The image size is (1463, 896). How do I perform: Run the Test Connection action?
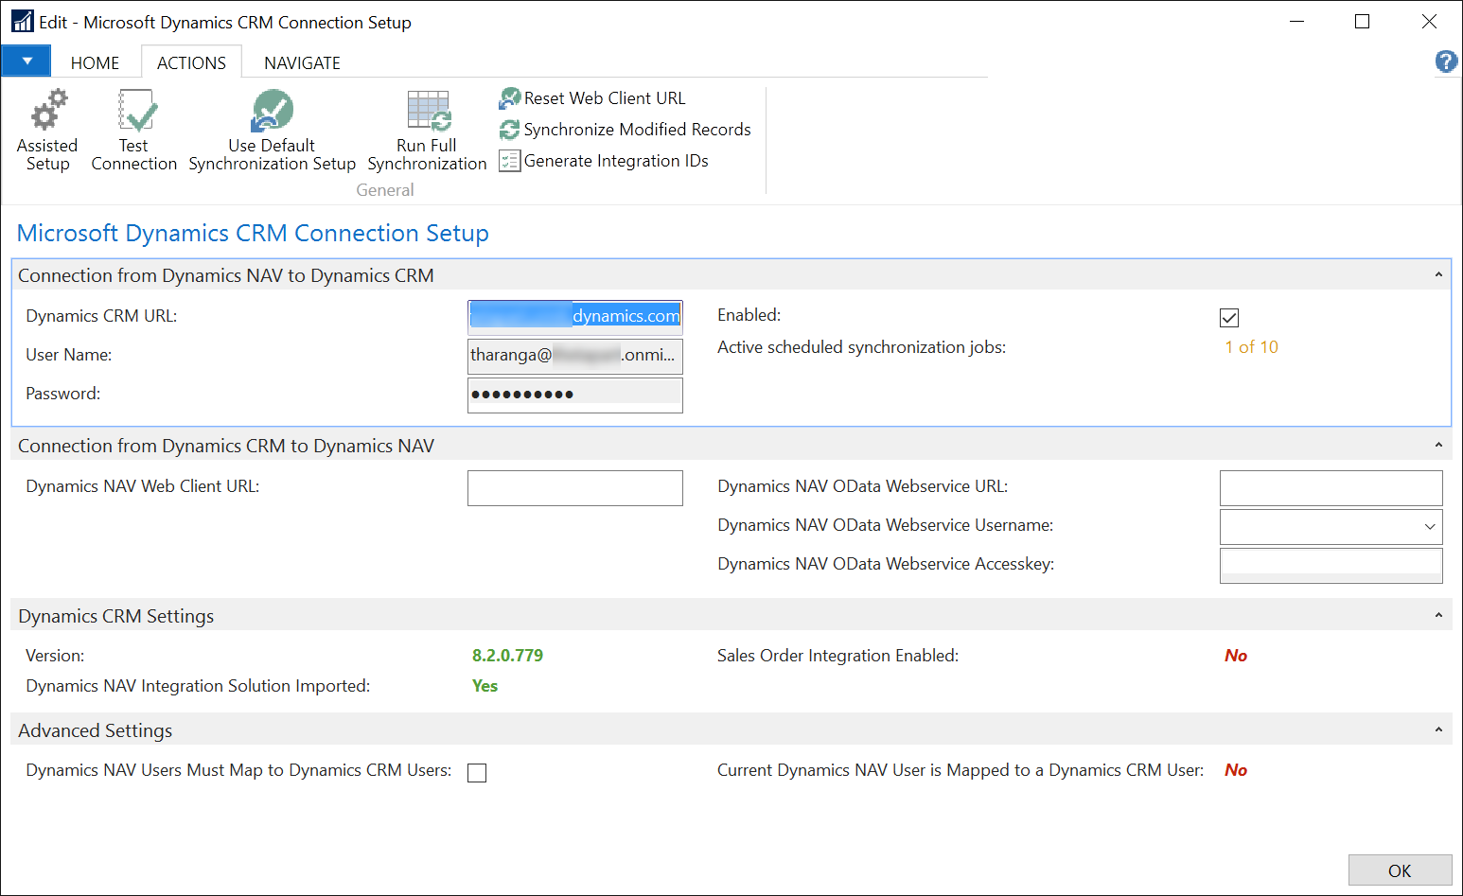134,131
